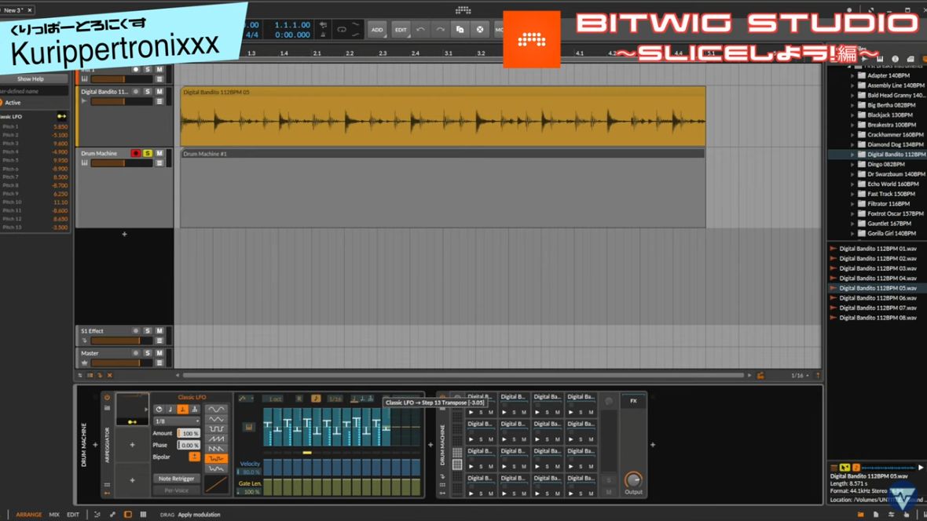Viewport: 927px width, 521px height.
Task: Select the sawtooth-down waveform in Classic LFO
Action: click(x=216, y=449)
